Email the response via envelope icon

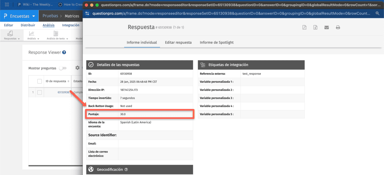pos(326,28)
